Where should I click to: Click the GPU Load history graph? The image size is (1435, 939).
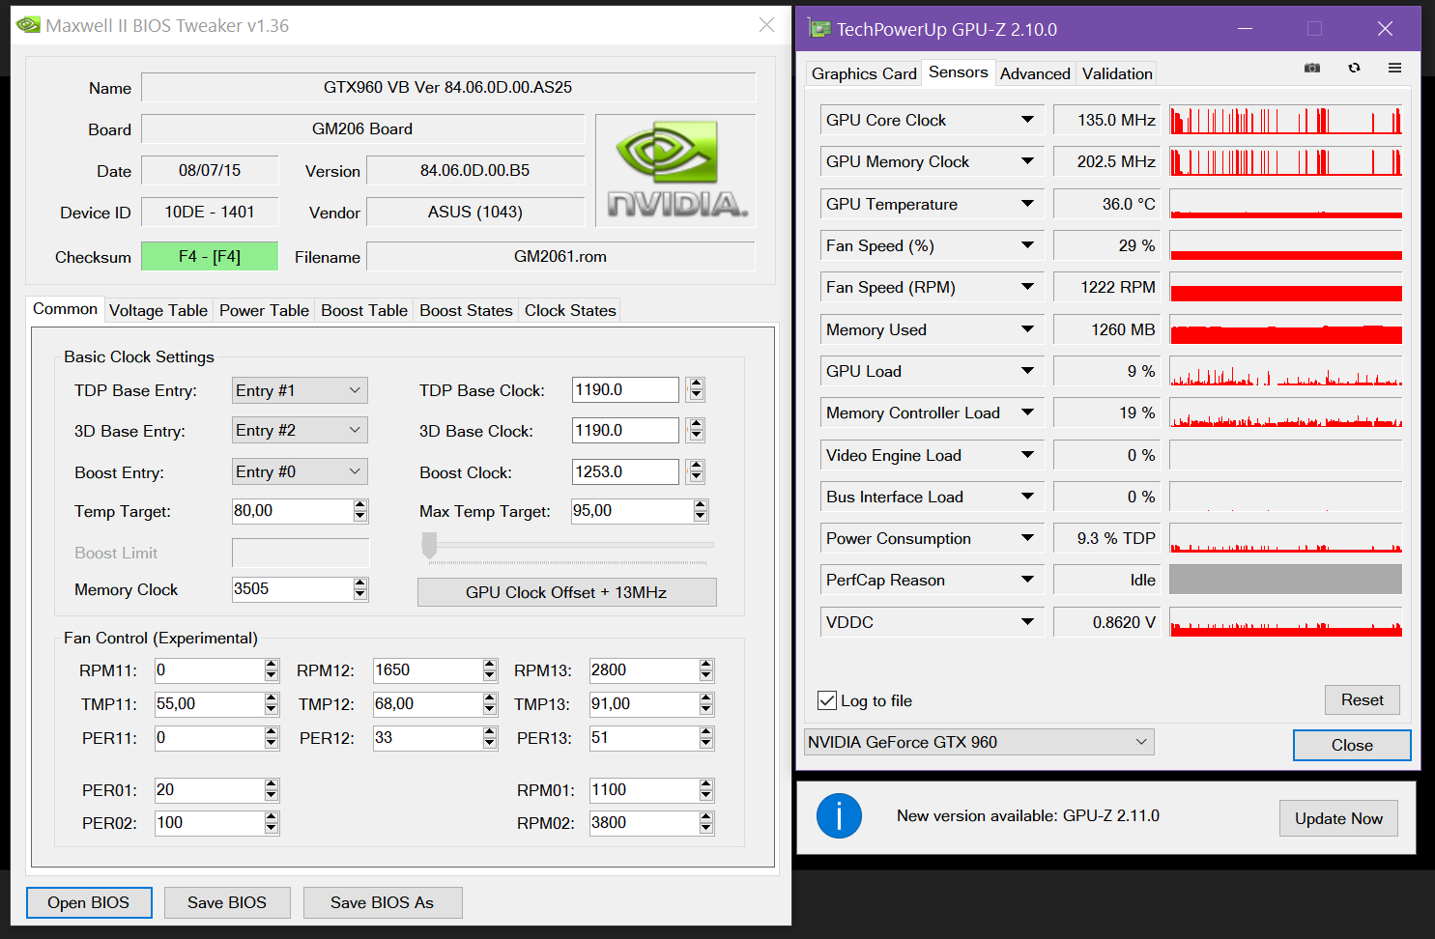click(1285, 371)
